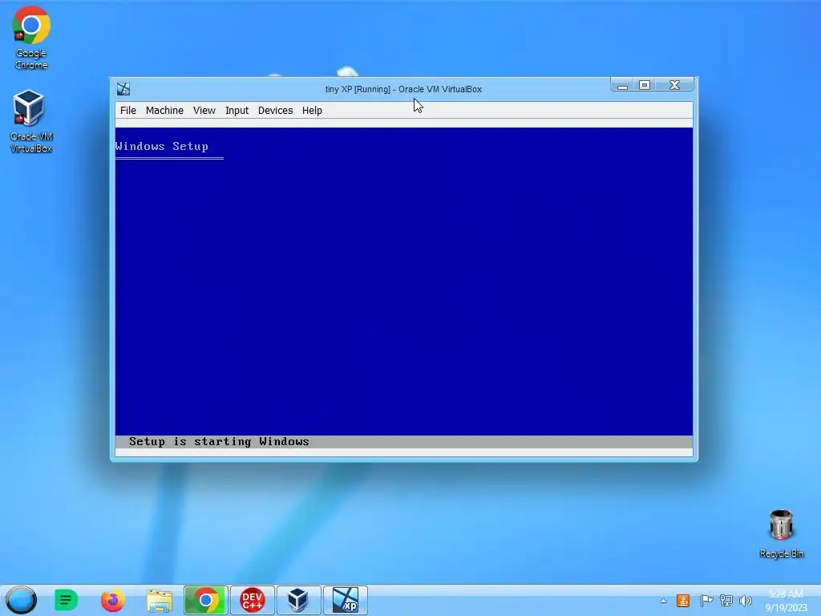821x616 pixels.
Task: Open Dev-C++ from the taskbar
Action: 253,600
